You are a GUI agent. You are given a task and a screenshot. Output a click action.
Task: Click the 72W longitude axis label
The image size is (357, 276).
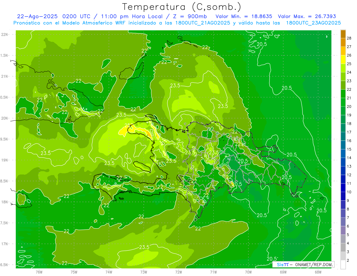click(x=178, y=272)
